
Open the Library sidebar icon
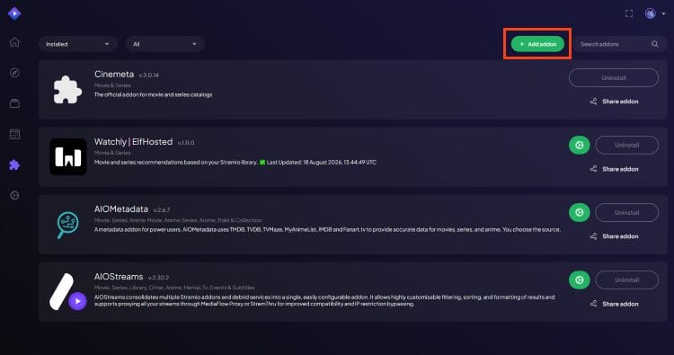tap(14, 103)
